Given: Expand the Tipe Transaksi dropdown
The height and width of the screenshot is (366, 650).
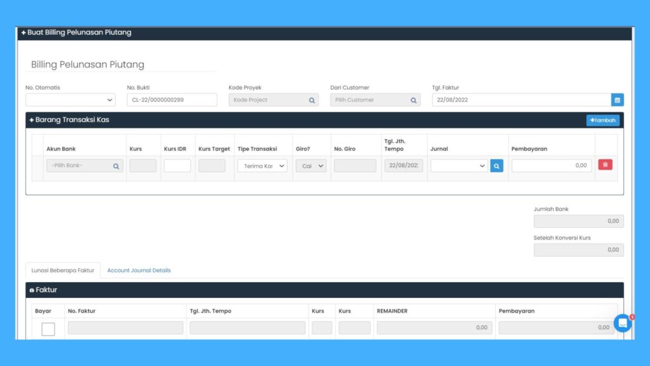Looking at the screenshot, I should click(x=262, y=166).
